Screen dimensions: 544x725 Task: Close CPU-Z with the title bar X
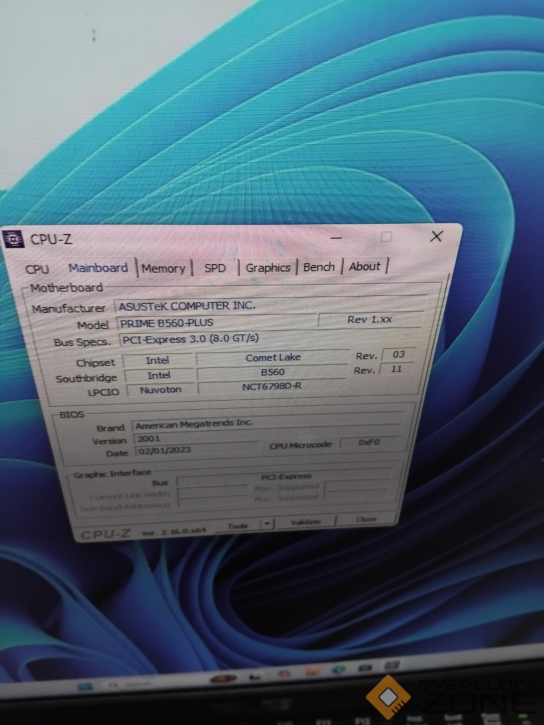[436, 236]
